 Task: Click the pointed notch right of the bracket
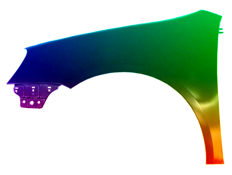tap(71, 88)
